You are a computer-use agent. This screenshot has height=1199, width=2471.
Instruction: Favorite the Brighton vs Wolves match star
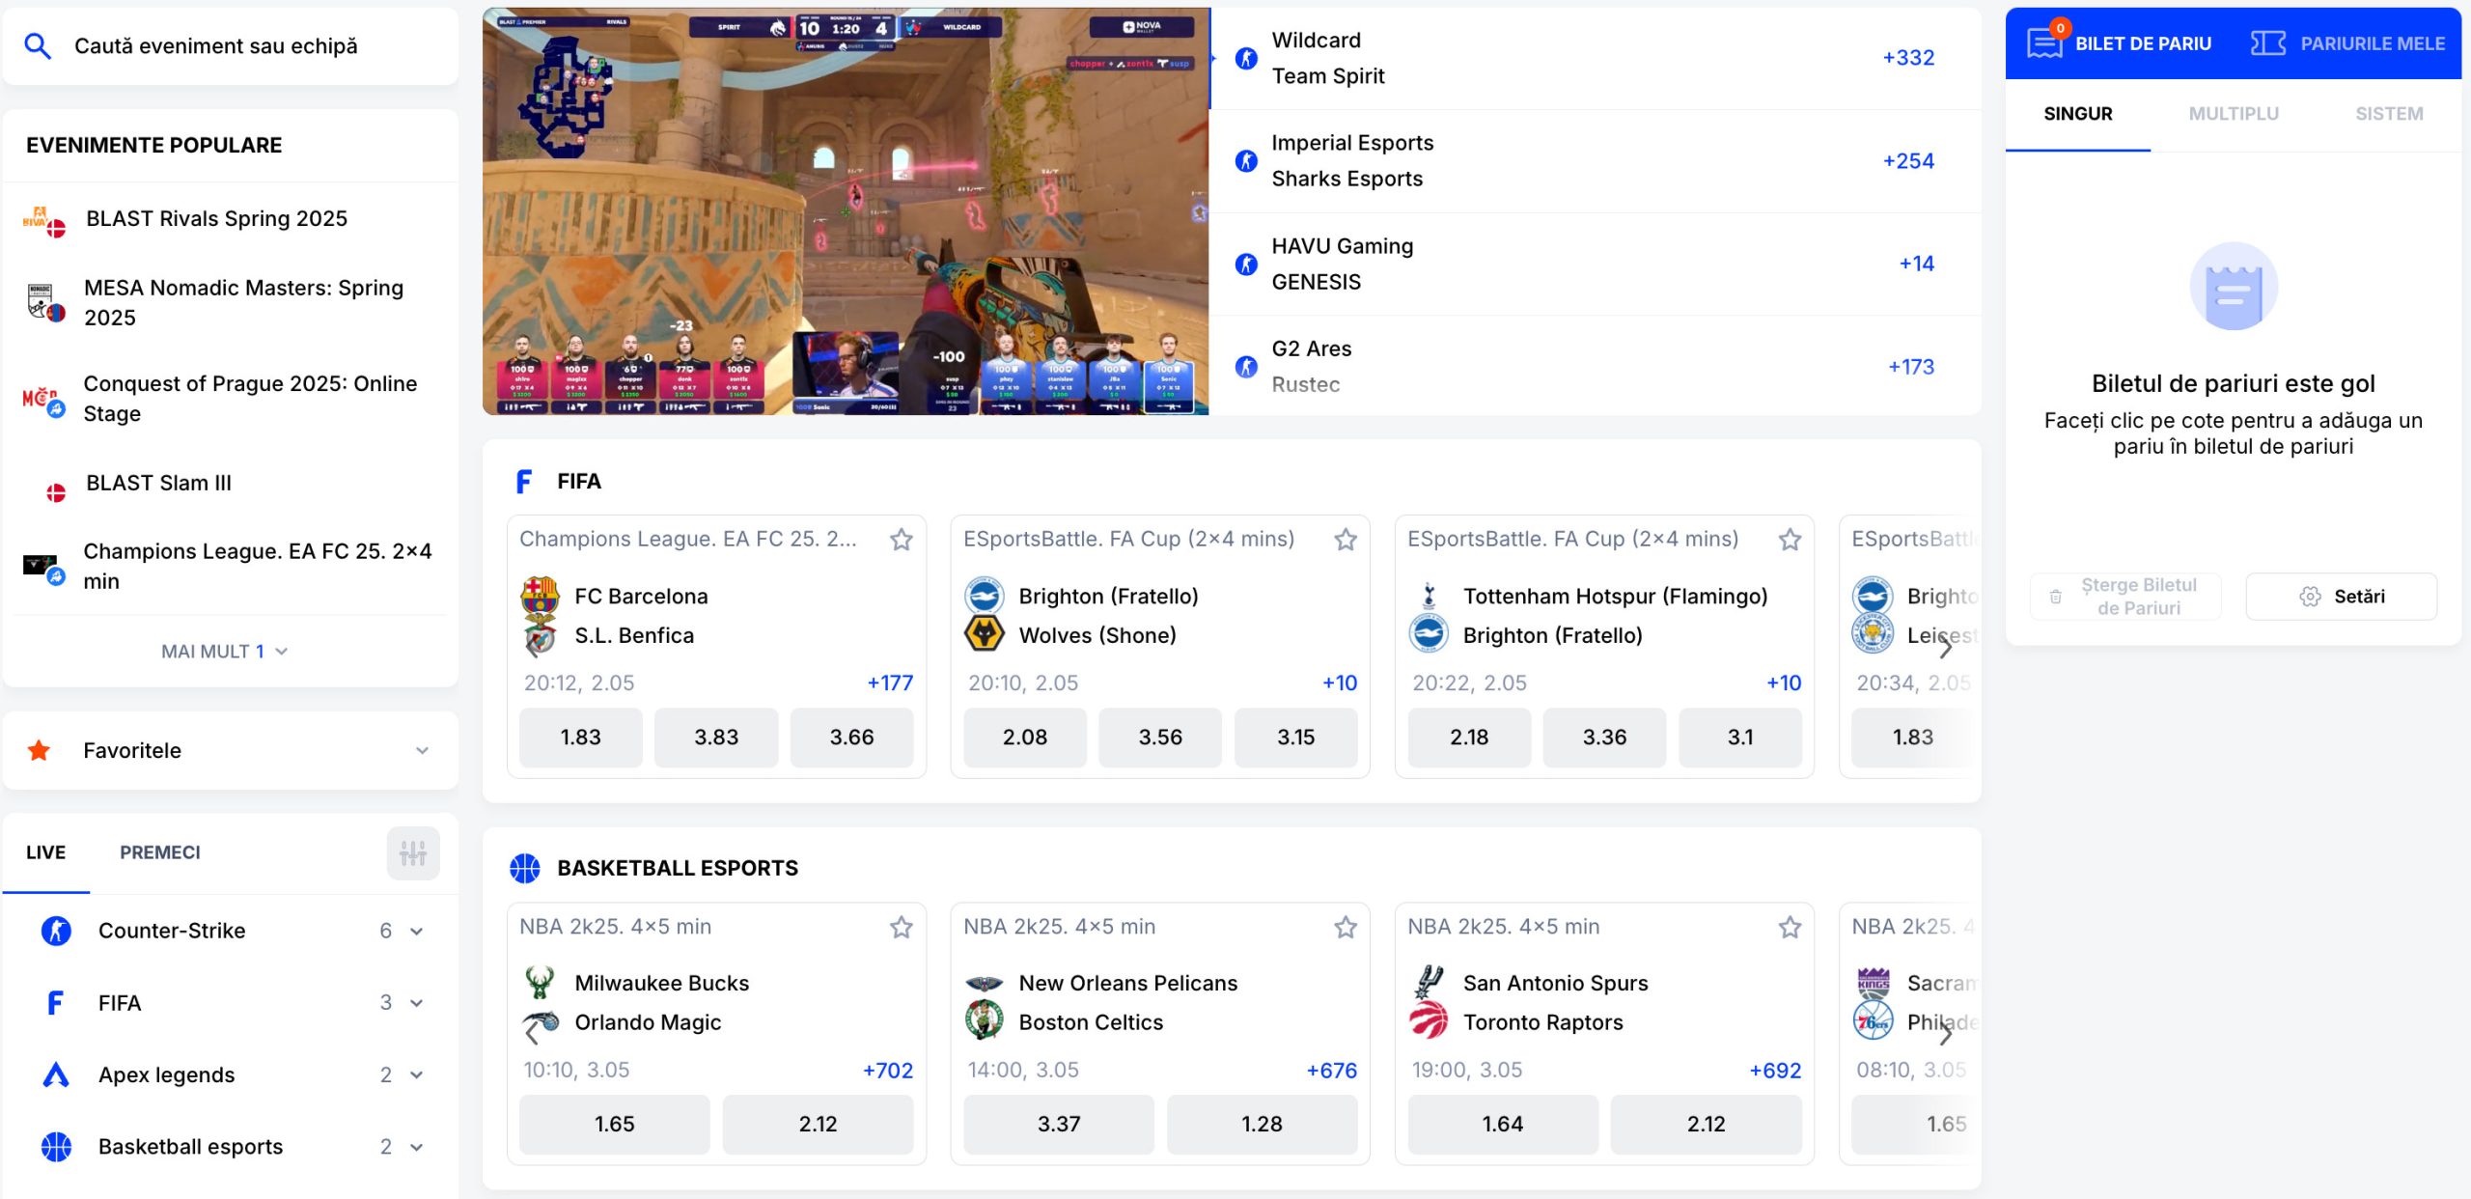coord(1346,540)
